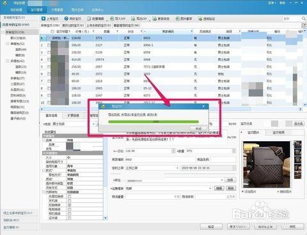Switch to extended info (扩展信息) tab
This screenshot has height=235, width=307.
(73, 116)
